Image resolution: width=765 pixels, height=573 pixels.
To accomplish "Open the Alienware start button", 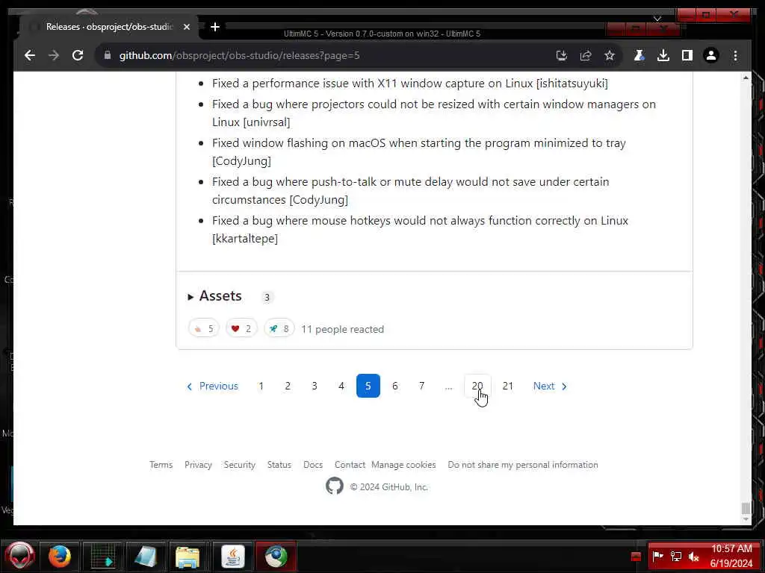I will [20, 556].
